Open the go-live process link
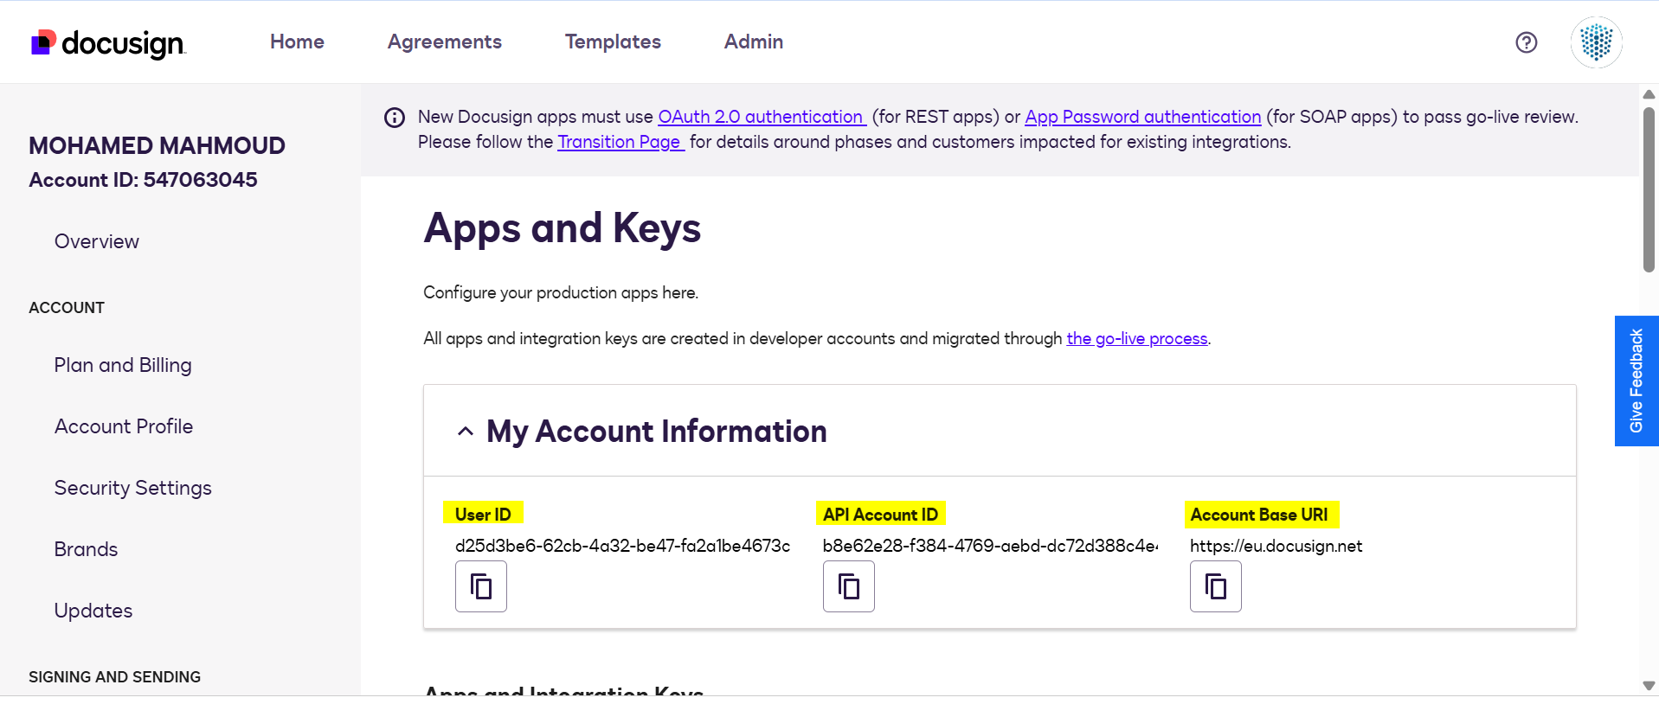Screen dimensions: 1659x704 [1137, 338]
